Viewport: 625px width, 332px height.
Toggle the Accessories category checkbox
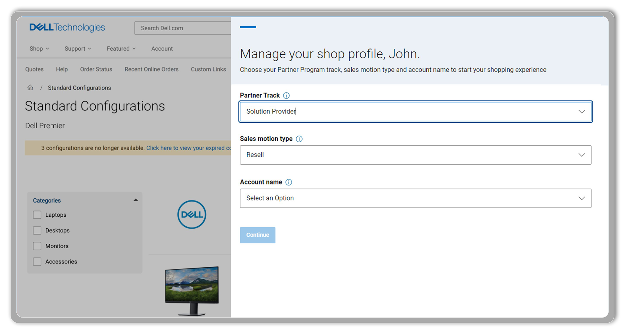[37, 262]
